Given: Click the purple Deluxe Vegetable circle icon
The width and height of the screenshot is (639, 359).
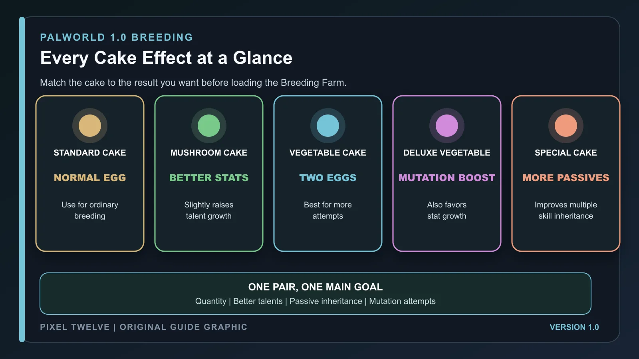Looking at the screenshot, I should click(447, 126).
